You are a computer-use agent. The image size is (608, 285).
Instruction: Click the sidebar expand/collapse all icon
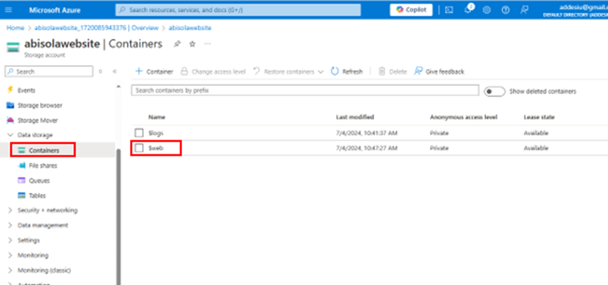(x=100, y=72)
